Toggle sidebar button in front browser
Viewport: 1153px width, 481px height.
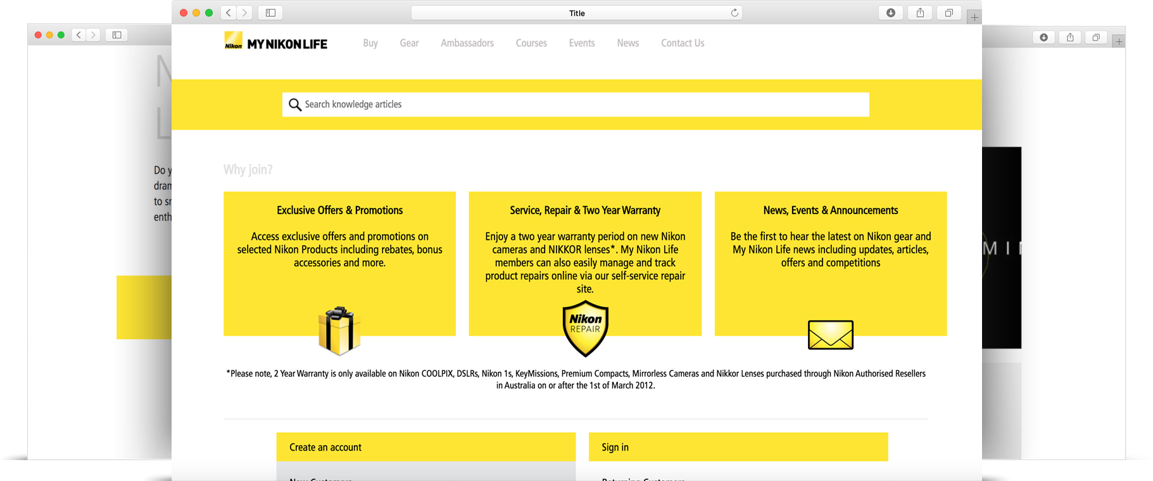pyautogui.click(x=270, y=13)
